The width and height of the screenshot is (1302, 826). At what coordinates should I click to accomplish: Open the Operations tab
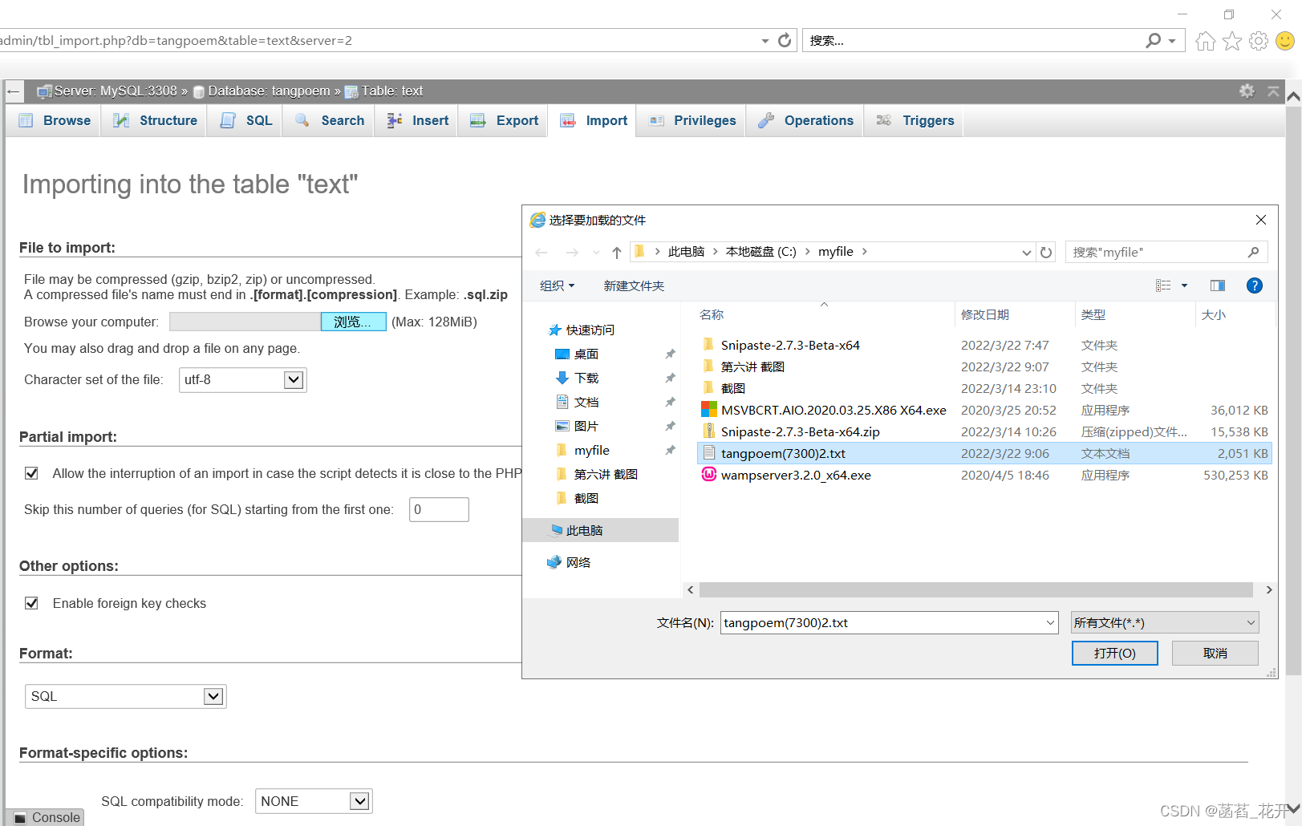pos(805,120)
